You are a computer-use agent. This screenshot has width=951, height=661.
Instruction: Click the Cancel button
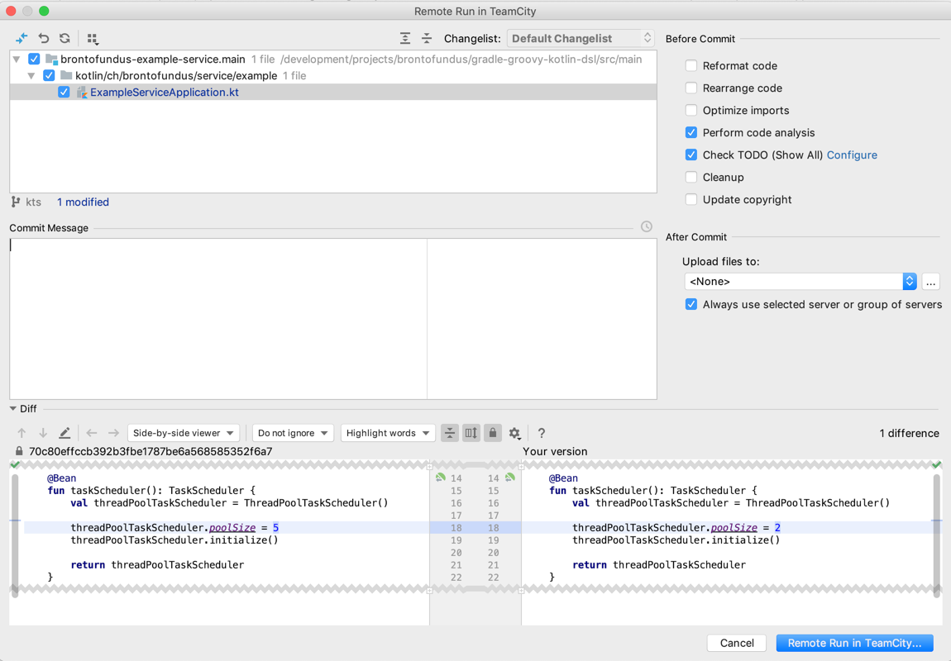tap(737, 643)
